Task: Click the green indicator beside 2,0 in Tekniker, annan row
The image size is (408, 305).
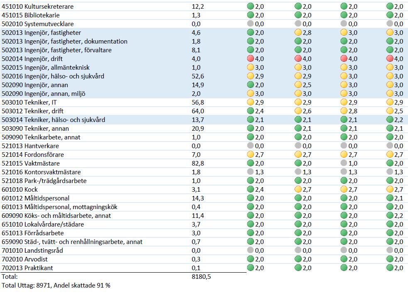Action: [250, 128]
